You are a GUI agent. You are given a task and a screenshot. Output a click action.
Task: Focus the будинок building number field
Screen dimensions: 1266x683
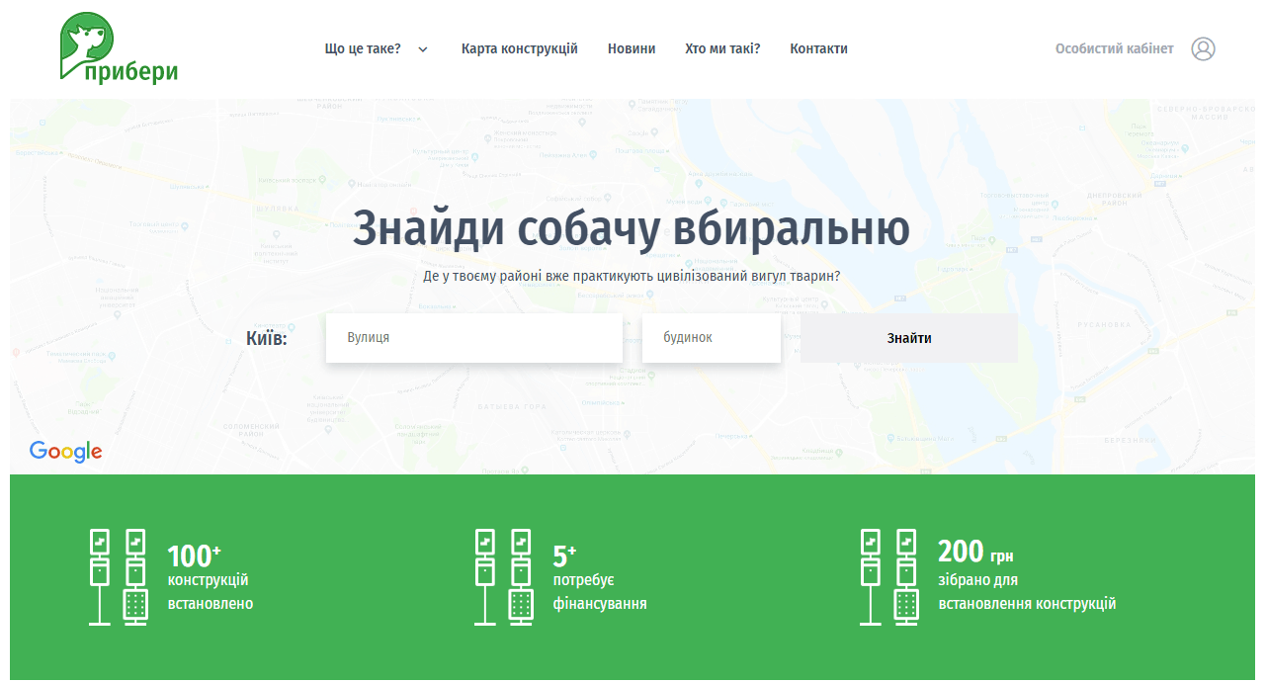(711, 338)
